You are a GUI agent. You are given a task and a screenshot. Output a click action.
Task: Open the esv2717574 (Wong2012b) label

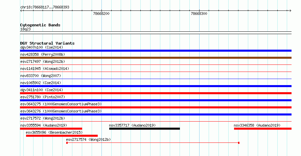pos(88,139)
